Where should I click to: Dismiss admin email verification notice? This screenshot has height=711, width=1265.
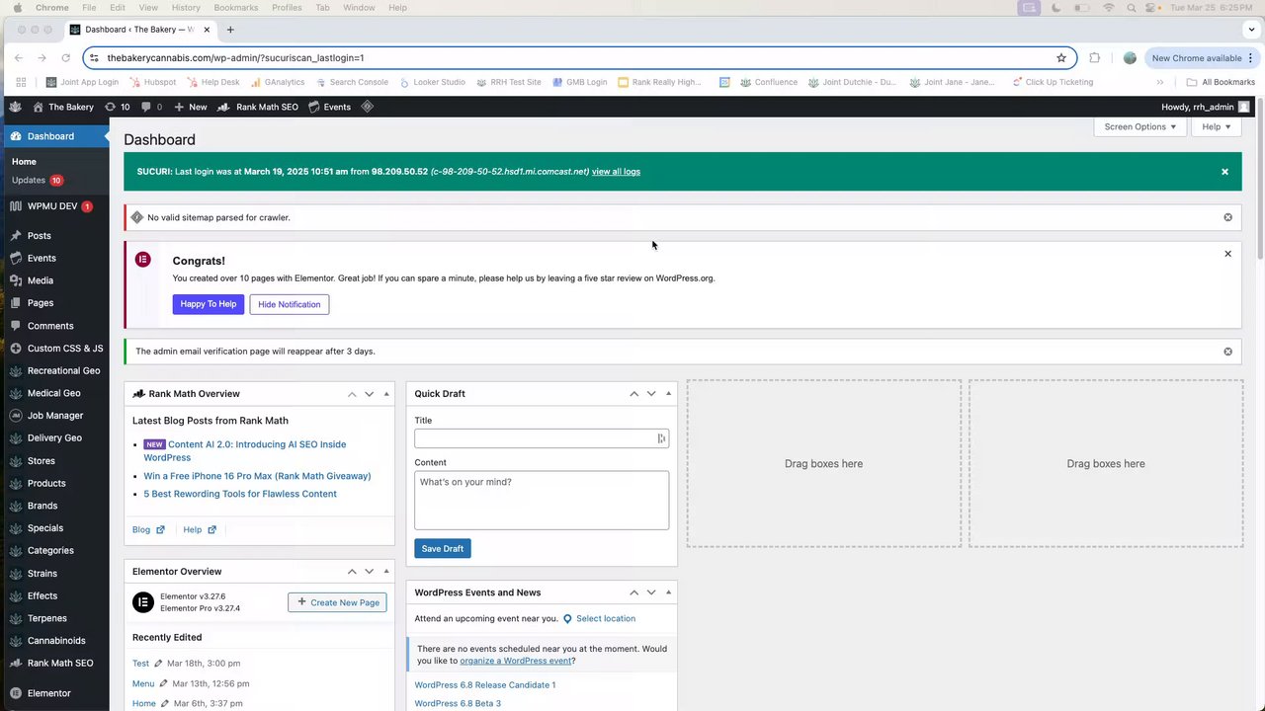(1227, 352)
